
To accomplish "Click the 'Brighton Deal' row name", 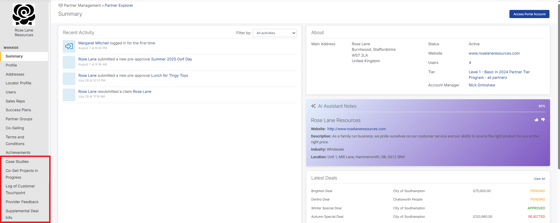I will (x=322, y=191).
